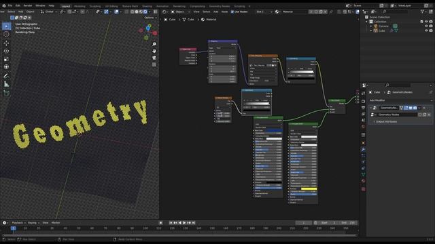Open the Object properties orange square tab
Viewport: 435px width, 244px height.
[364, 143]
